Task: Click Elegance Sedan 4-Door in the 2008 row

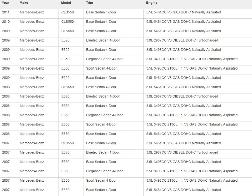Action: tap(104, 115)
